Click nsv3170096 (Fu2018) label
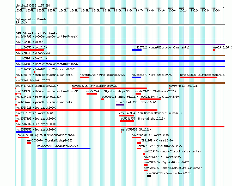The width and height of the screenshot is (232, 186). 30,69
